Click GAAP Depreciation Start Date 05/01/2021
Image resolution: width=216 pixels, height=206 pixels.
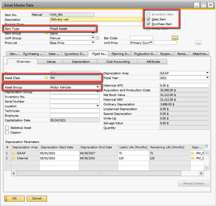pos(59,153)
